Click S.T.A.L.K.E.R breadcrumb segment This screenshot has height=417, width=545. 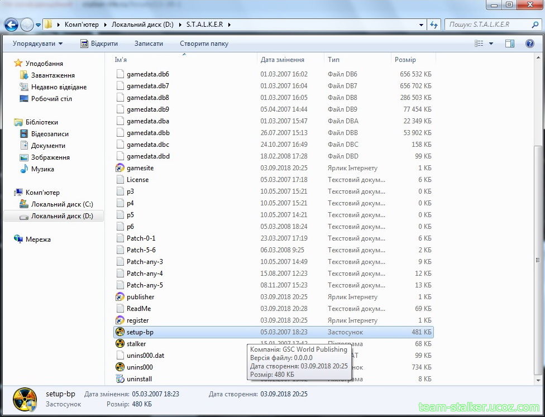[x=204, y=25]
